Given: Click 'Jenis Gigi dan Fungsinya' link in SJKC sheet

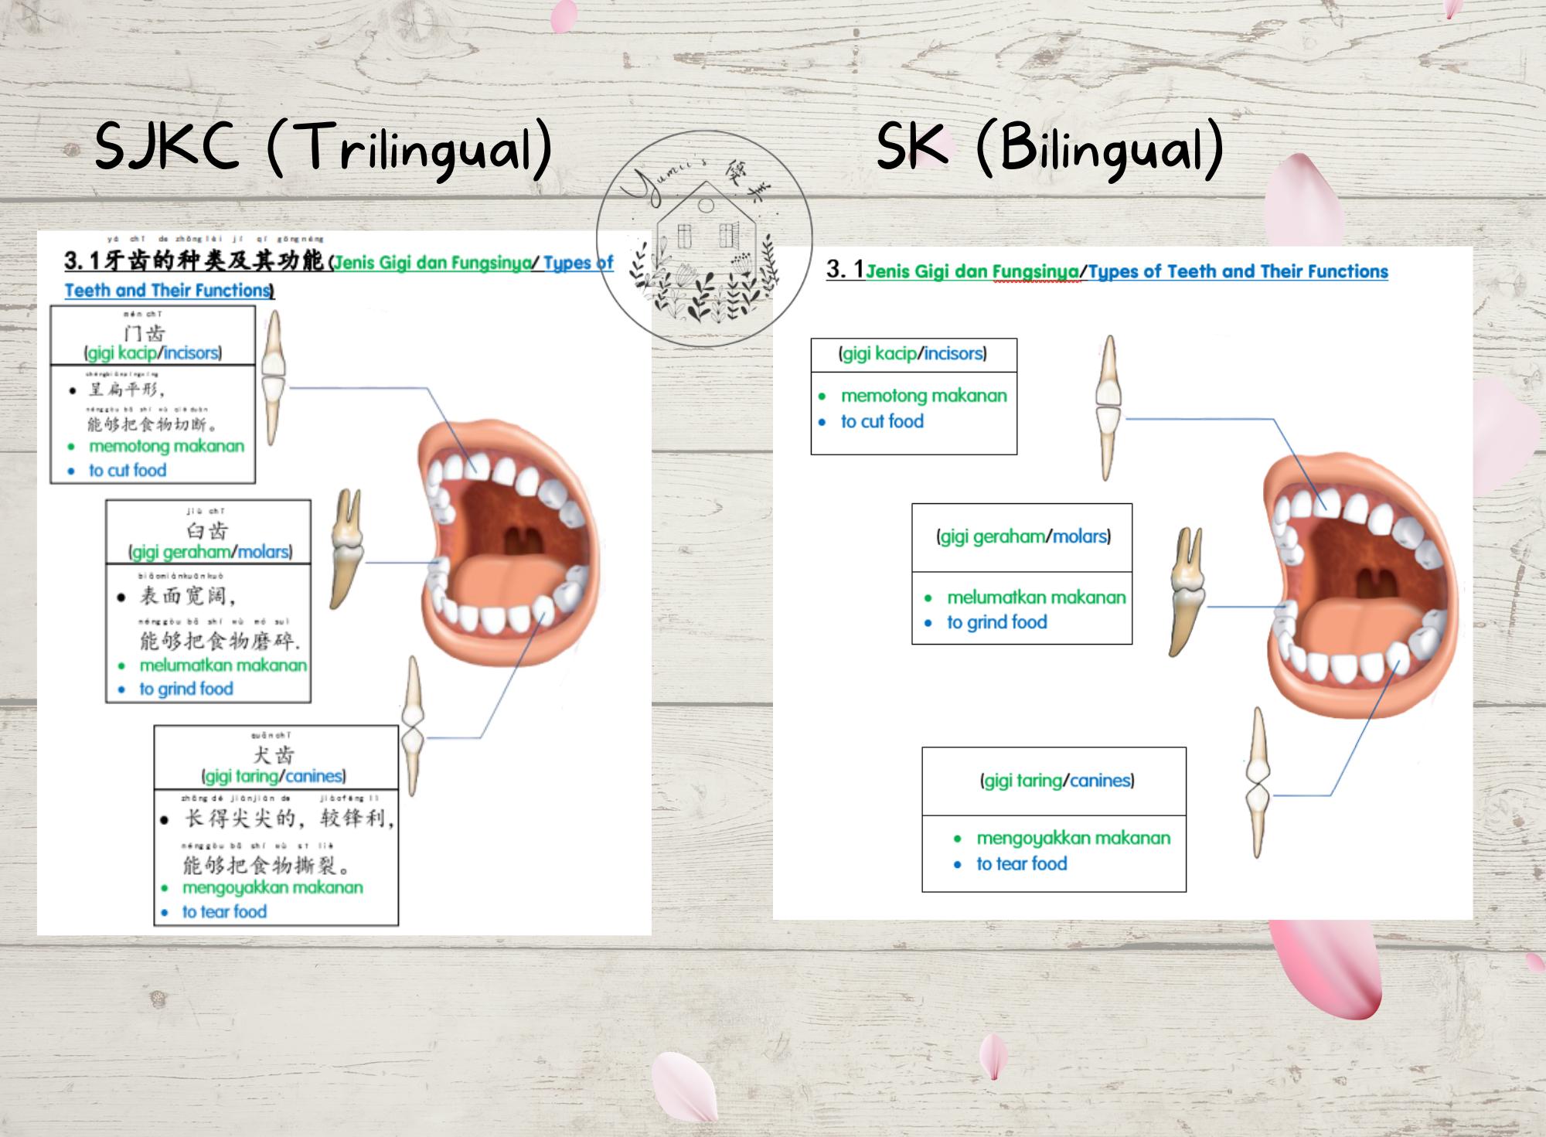Looking at the screenshot, I should click(433, 263).
